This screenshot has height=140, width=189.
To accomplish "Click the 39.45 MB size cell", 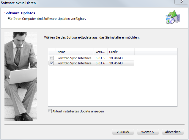I will (116, 63).
